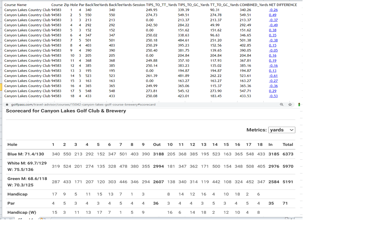The width and height of the screenshot is (369, 241).
Task: Open the Metrics yards dropdown
Action: click(x=282, y=130)
